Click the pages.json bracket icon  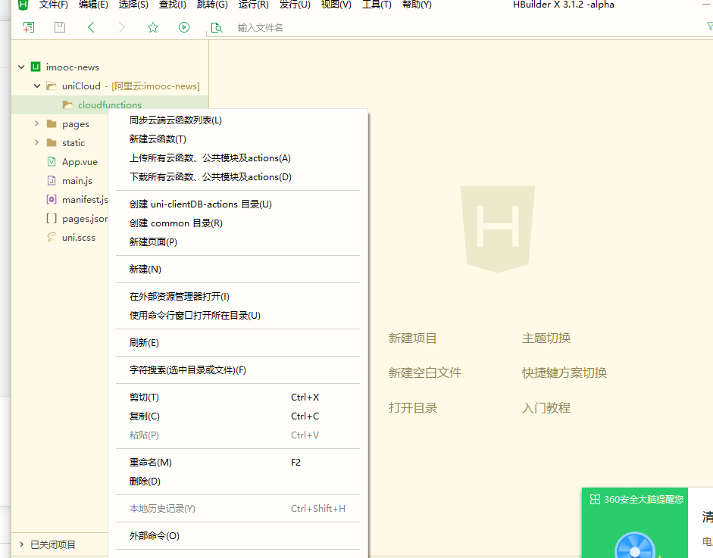tap(52, 219)
